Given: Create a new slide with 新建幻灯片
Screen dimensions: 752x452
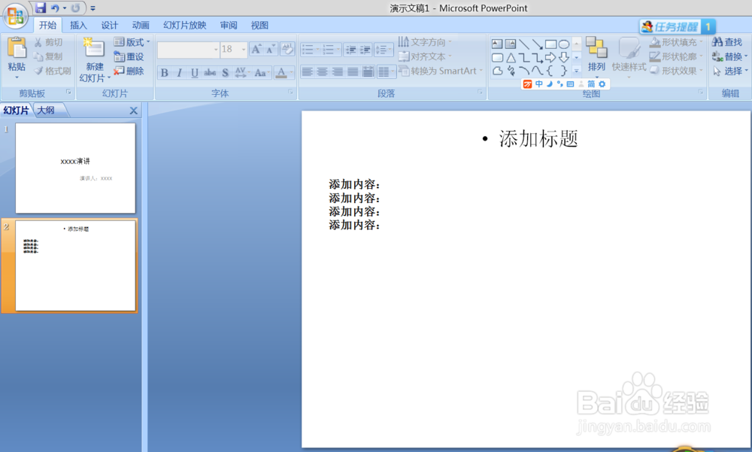Looking at the screenshot, I should pyautogui.click(x=95, y=59).
